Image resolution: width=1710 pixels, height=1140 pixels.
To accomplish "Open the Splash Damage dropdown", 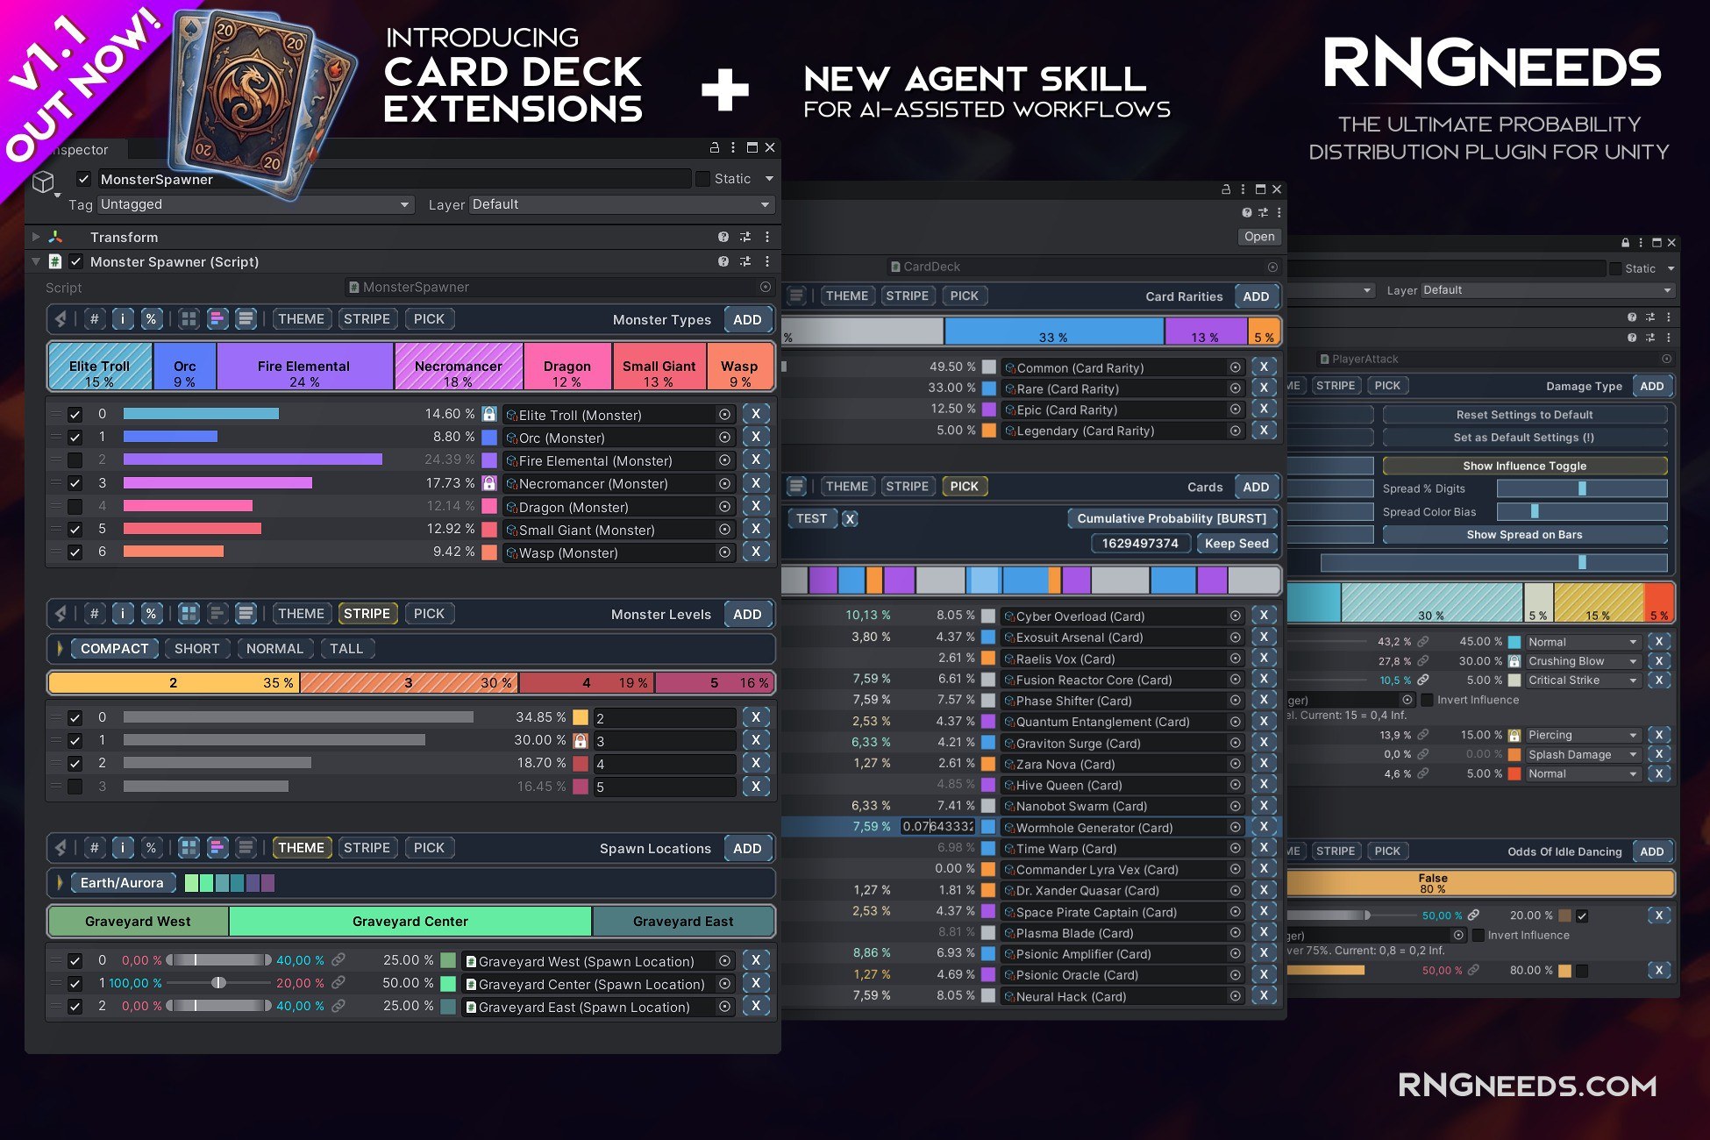I will click(1583, 754).
